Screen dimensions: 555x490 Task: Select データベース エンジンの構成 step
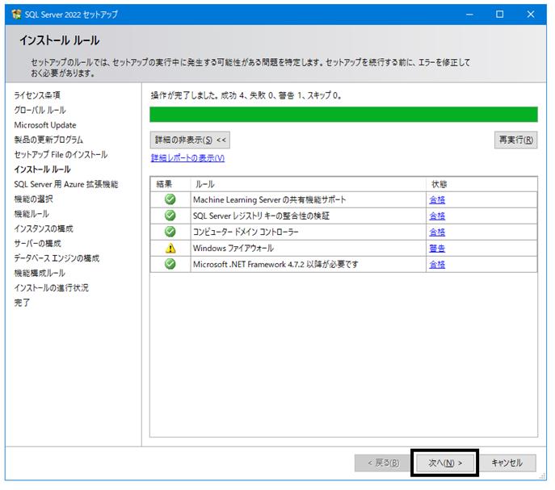(57, 258)
